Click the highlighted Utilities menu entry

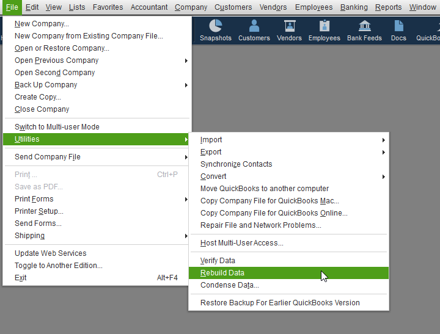coord(97,139)
